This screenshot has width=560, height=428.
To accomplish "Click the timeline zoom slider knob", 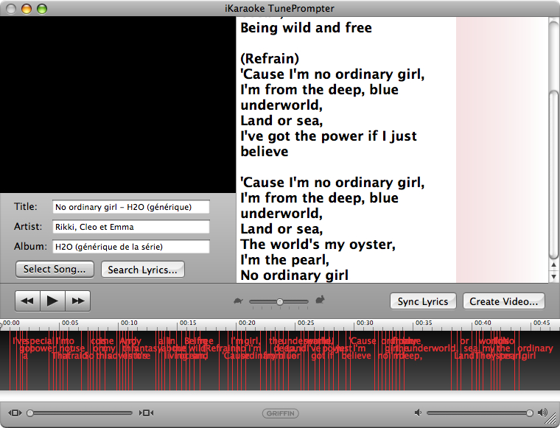I will click(30, 413).
